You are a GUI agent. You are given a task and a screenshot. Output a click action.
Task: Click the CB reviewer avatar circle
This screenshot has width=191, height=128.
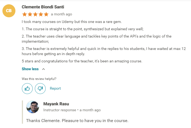[x=9, y=11]
